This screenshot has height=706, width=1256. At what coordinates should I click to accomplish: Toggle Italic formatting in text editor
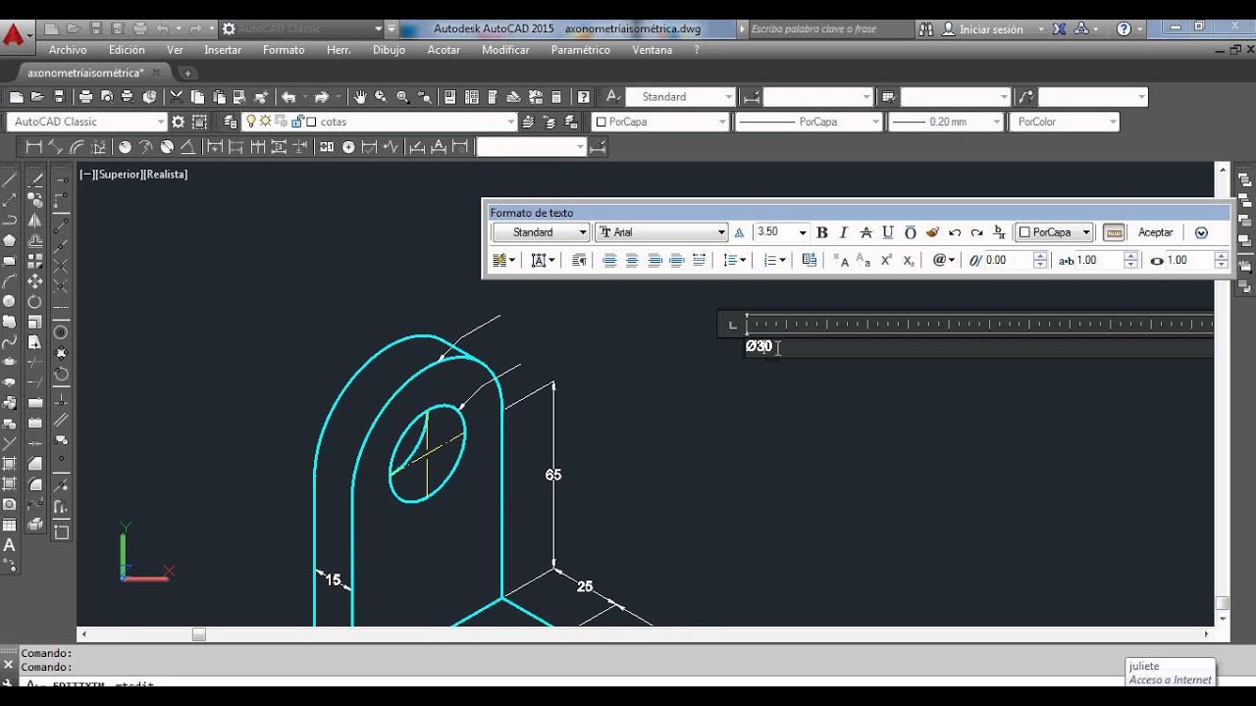pyautogui.click(x=843, y=232)
